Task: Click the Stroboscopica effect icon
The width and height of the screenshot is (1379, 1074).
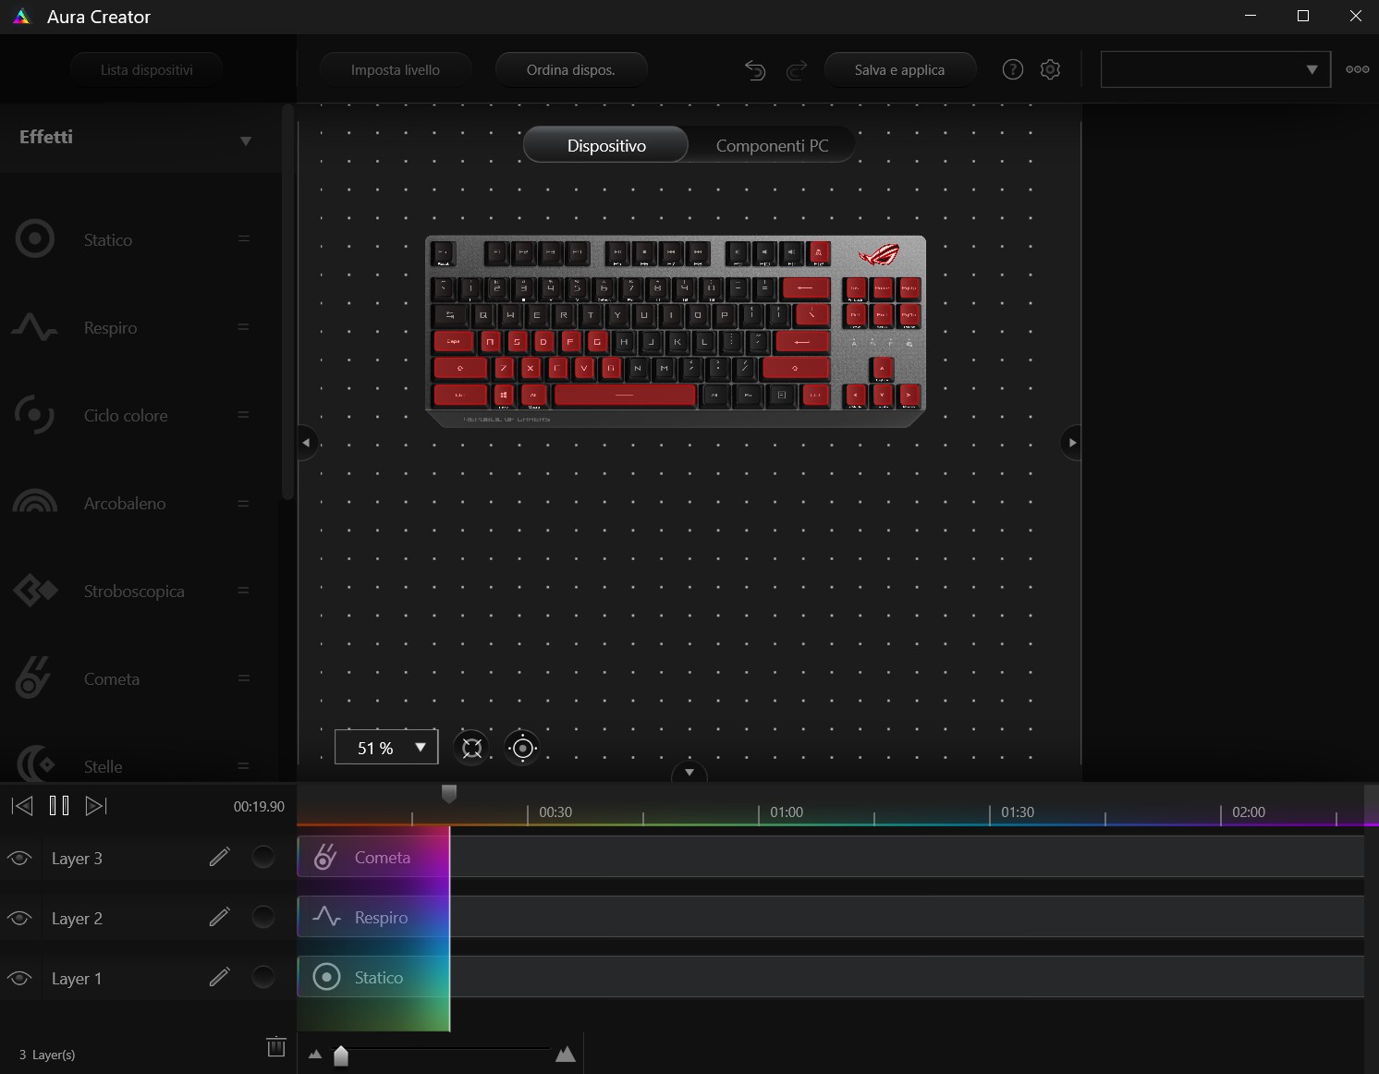Action: pos(35,591)
